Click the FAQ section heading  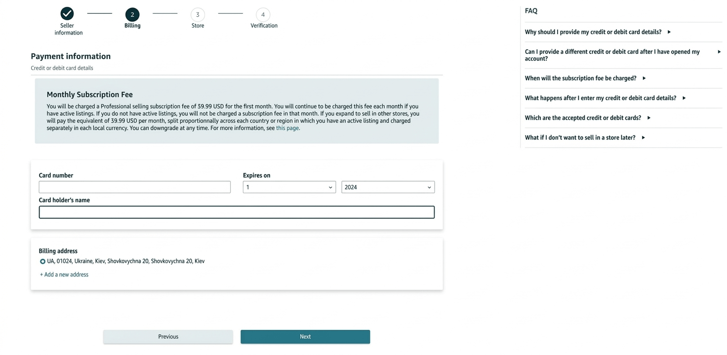click(531, 10)
